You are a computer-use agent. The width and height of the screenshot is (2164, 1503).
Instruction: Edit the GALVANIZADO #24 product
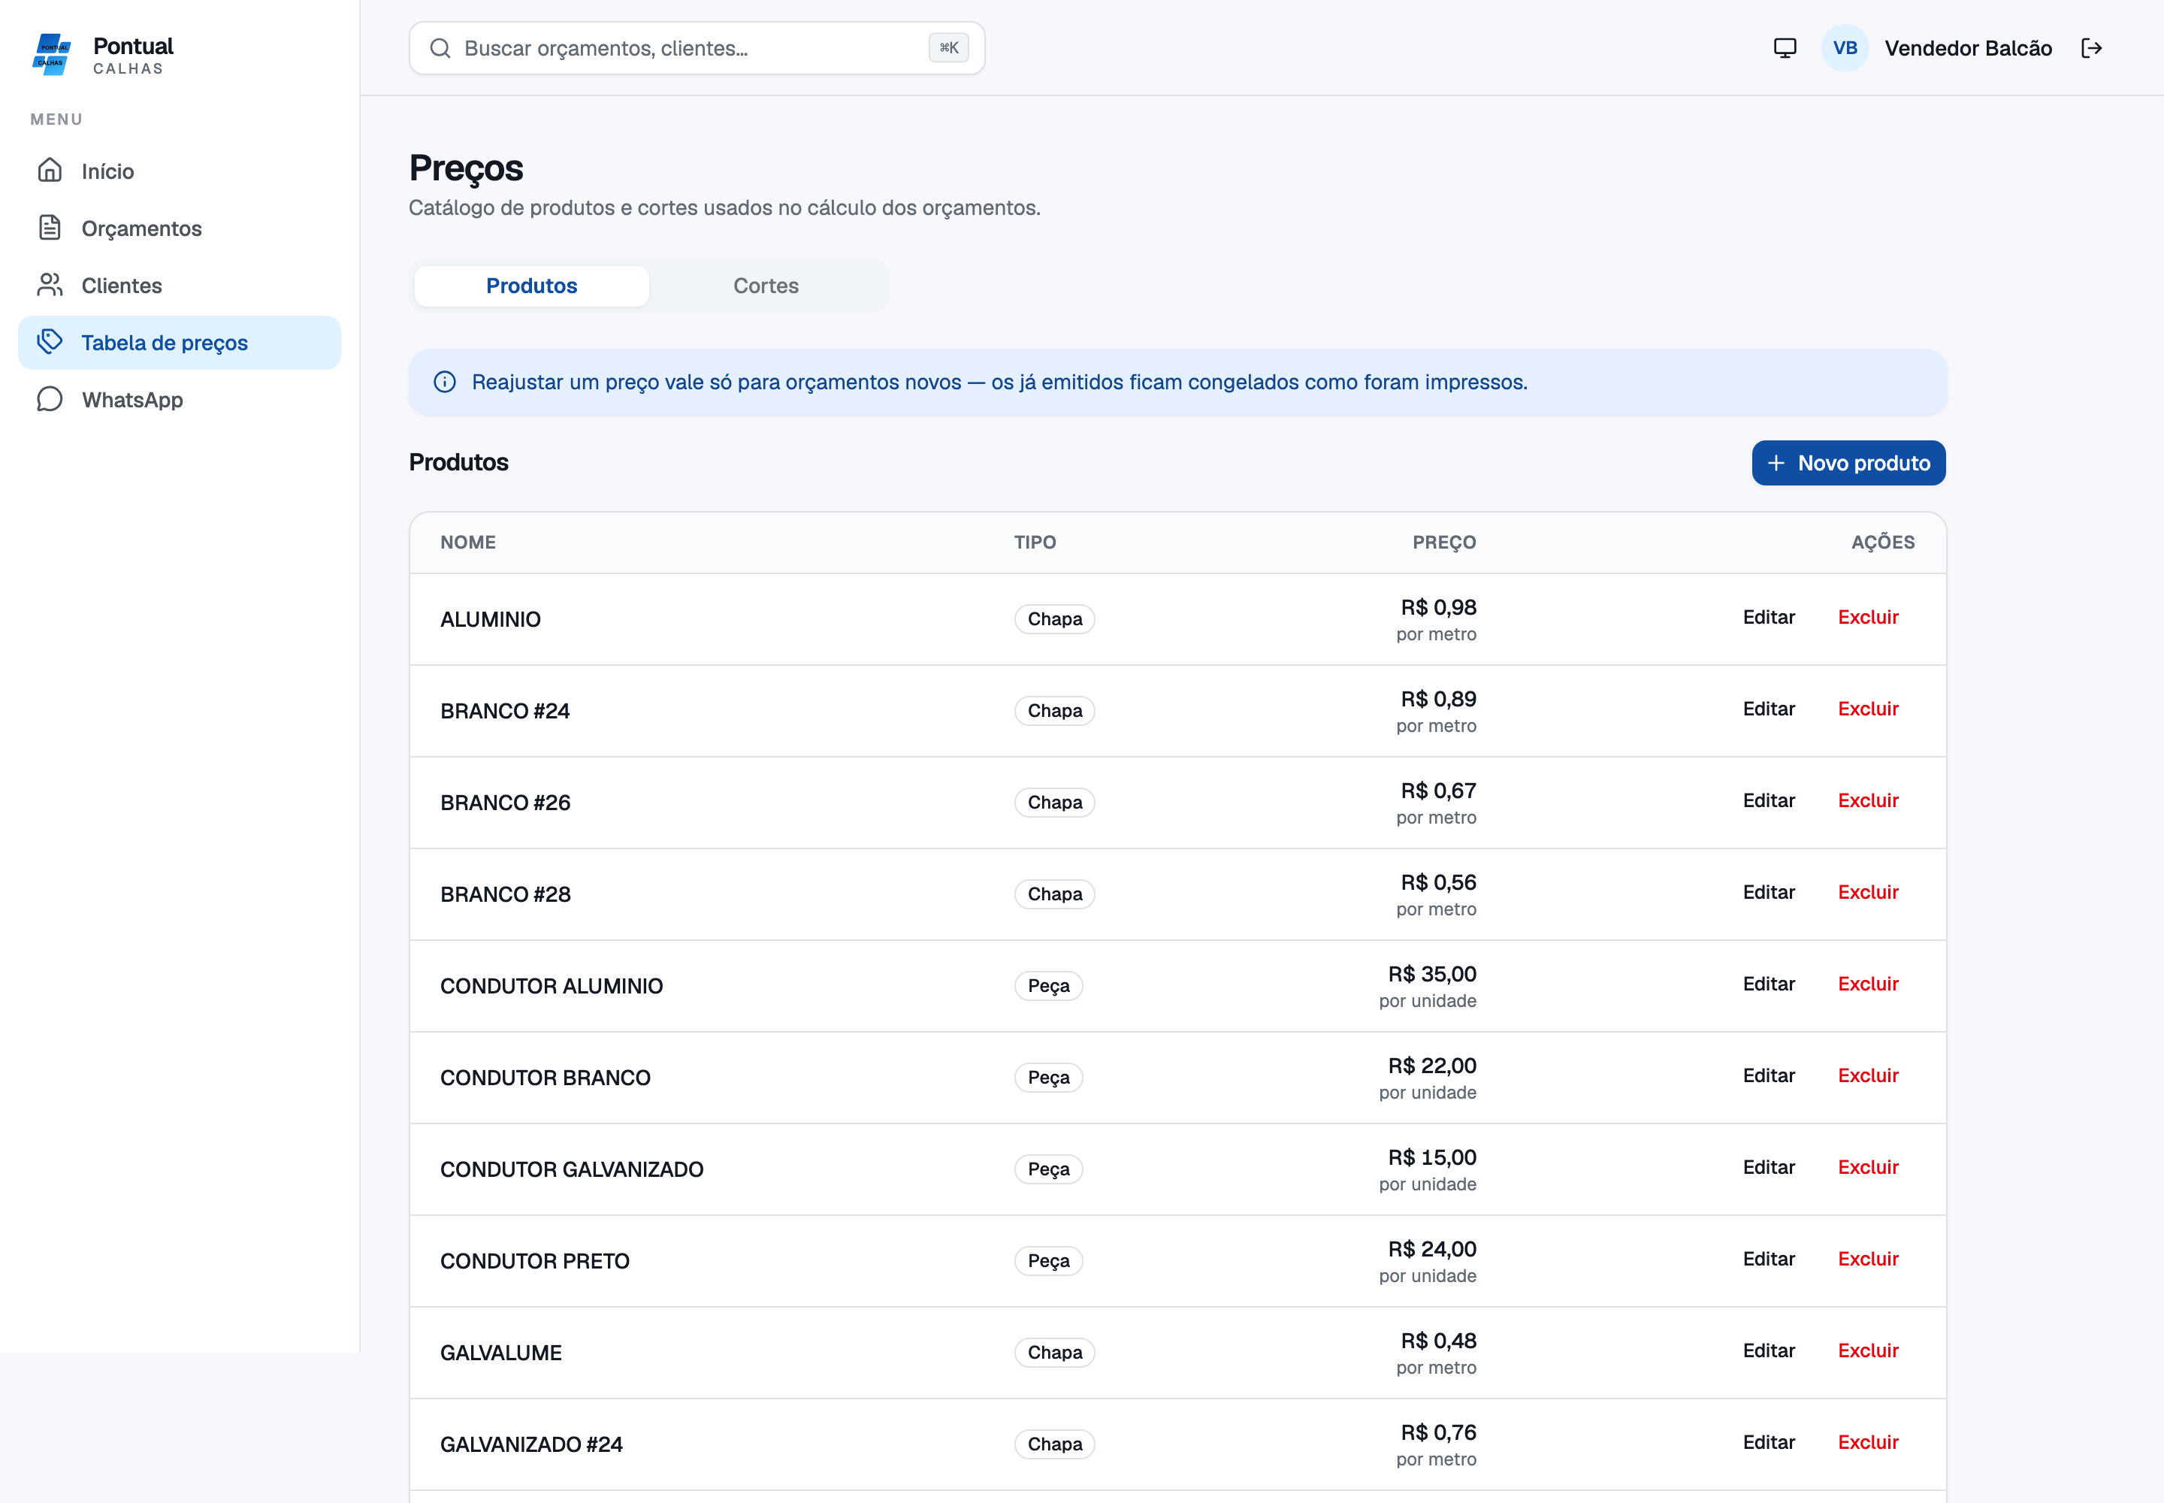pyautogui.click(x=1769, y=1443)
